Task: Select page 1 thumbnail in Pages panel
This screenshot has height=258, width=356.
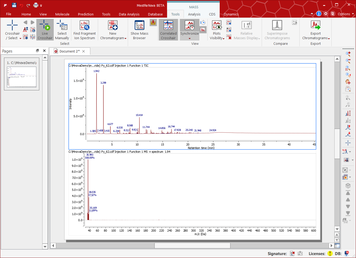Action: [x=22, y=77]
